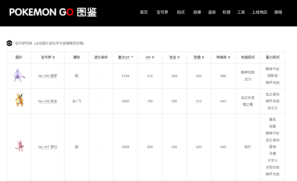Open the No.149 快龙 detail link
This screenshot has width=297, height=181.
[47, 101]
